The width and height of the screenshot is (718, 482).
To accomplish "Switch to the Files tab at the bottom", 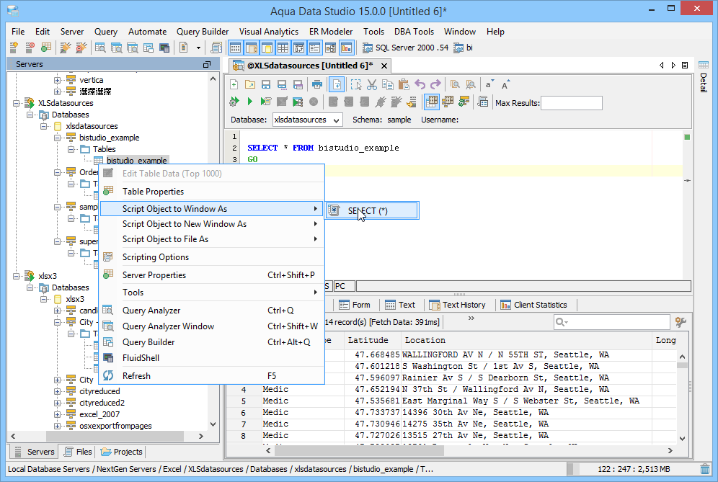I will coord(79,452).
